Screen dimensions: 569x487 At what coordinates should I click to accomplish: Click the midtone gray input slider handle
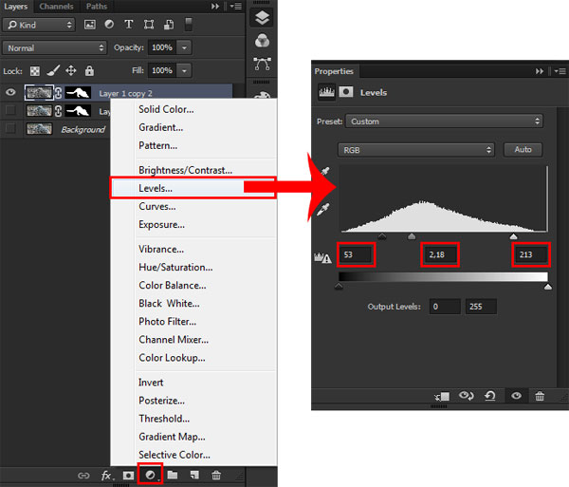click(412, 236)
